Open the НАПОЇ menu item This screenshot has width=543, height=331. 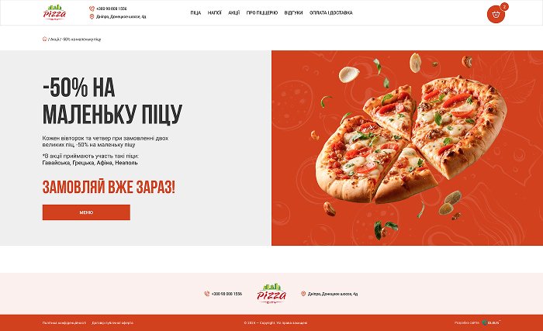tap(215, 13)
